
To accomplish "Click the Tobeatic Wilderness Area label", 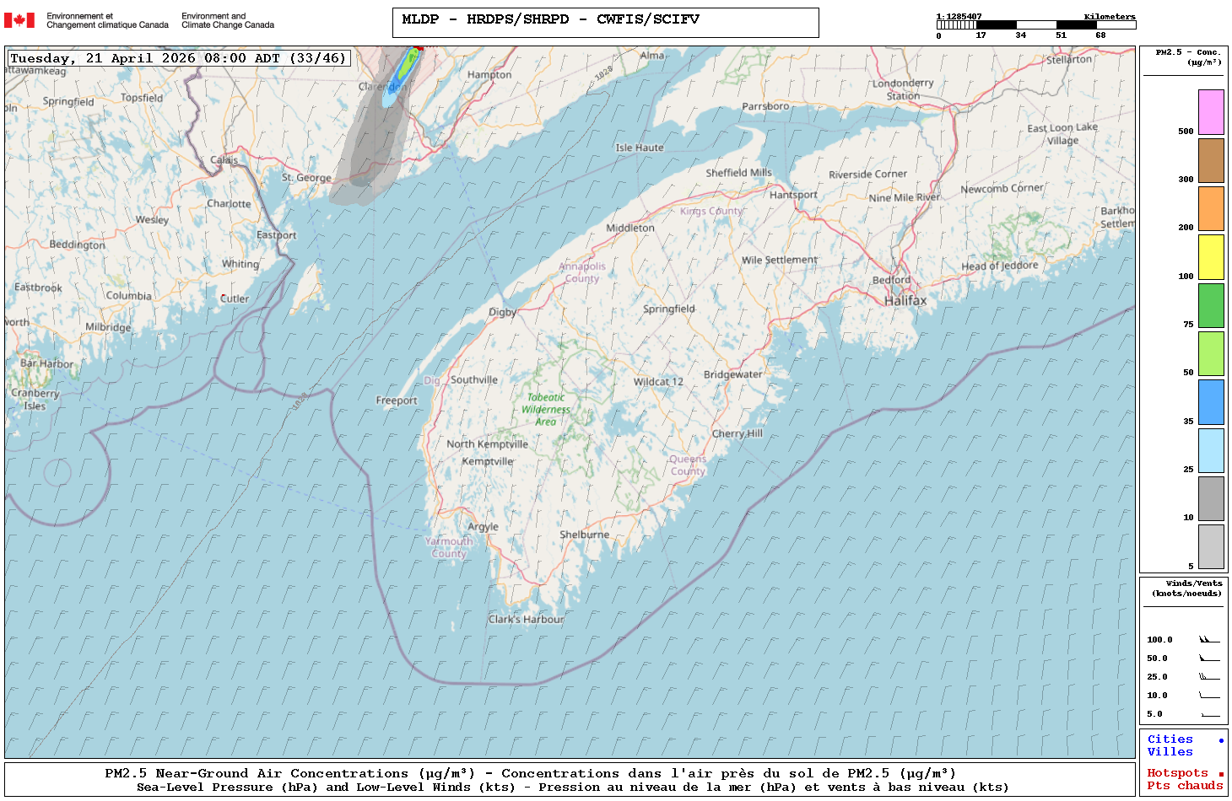I will (x=546, y=409).
